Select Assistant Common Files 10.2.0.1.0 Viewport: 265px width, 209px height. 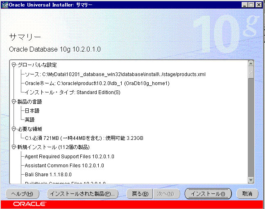(64, 166)
